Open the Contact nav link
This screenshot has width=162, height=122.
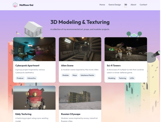[x=143, y=5]
